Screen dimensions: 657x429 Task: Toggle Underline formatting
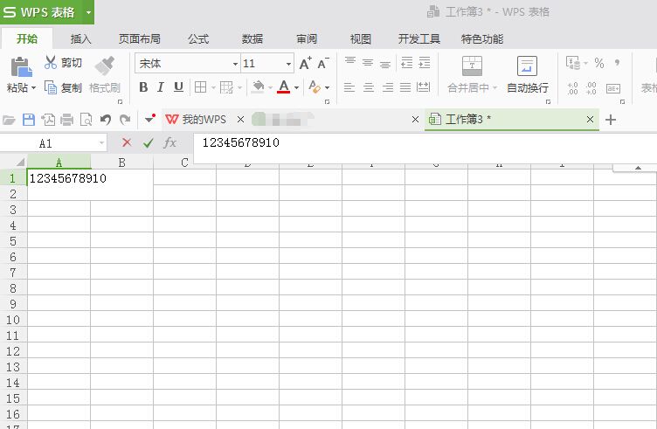point(178,87)
